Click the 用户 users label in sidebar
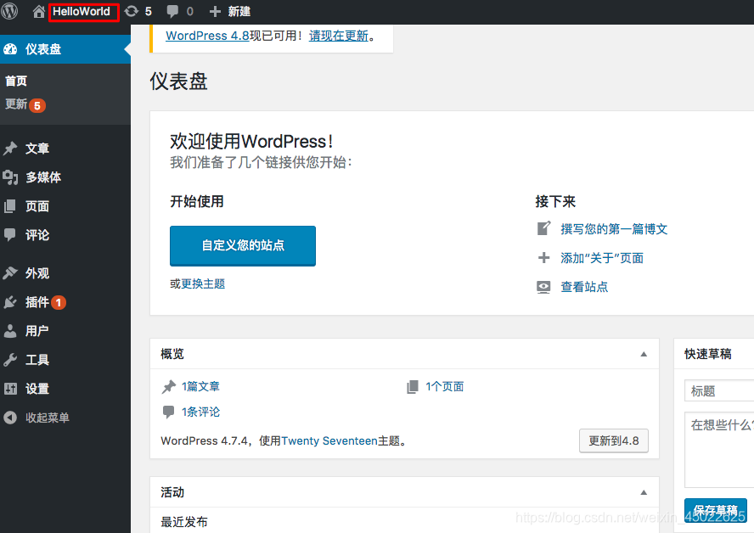The image size is (754, 533). 37,331
